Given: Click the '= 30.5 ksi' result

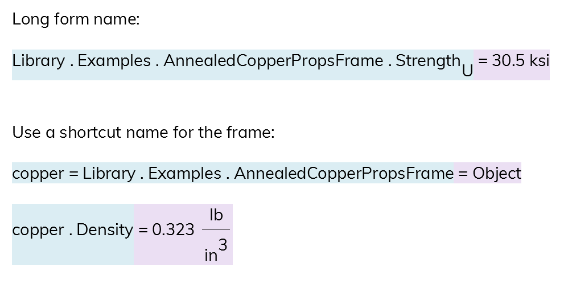Looking at the screenshot, I should (x=514, y=61).
